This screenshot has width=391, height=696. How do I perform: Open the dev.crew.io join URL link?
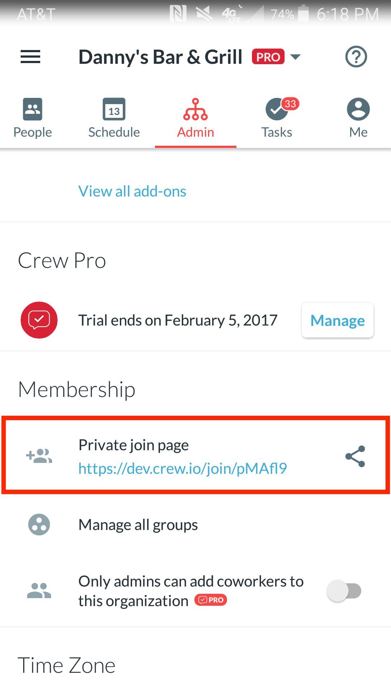183,468
